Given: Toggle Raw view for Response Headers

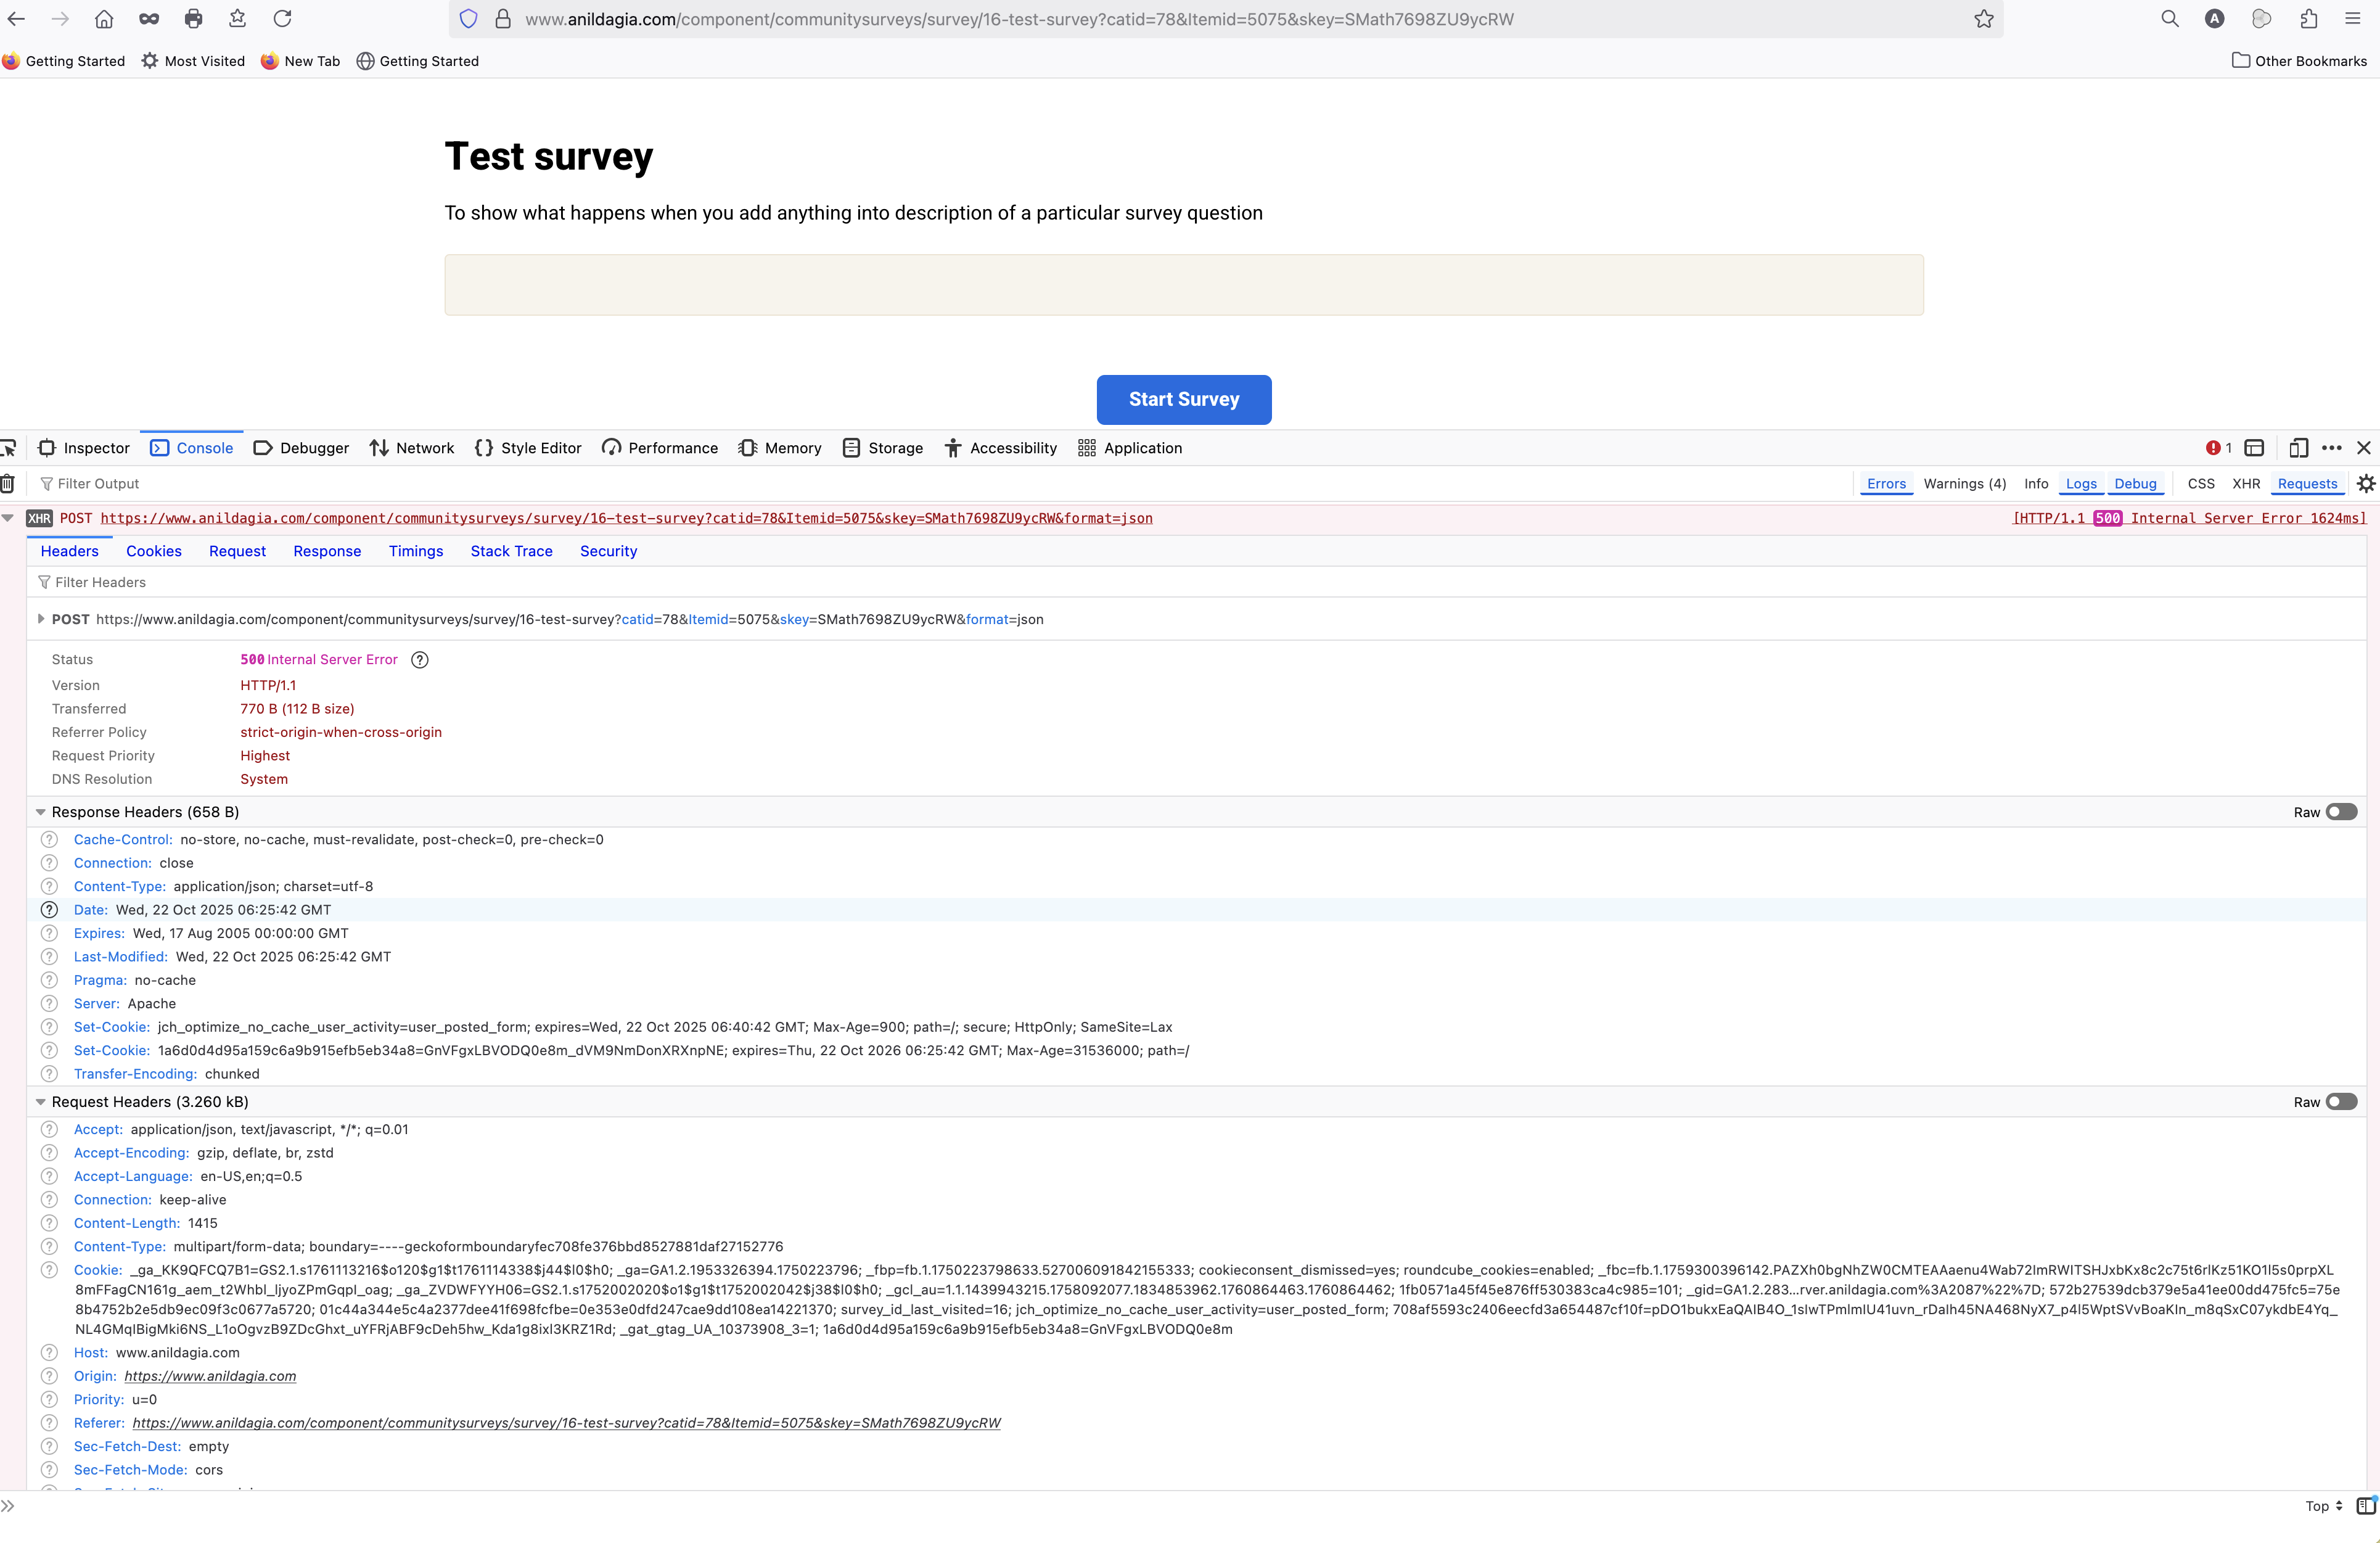Looking at the screenshot, I should point(2341,812).
